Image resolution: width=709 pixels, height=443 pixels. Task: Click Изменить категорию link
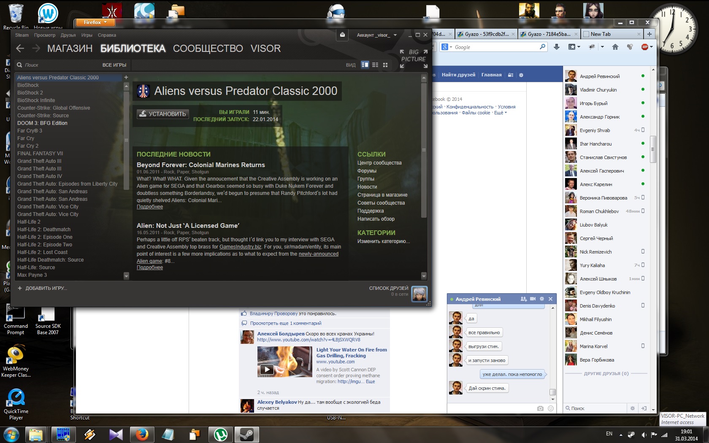tap(384, 241)
